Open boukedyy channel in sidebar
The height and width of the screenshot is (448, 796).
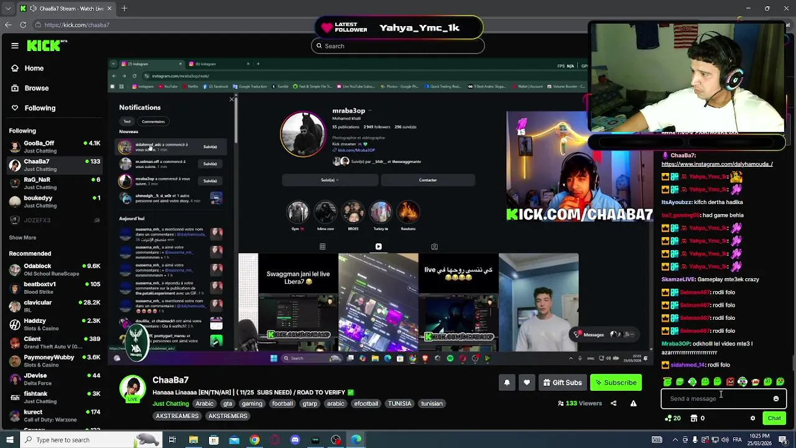tap(53, 202)
